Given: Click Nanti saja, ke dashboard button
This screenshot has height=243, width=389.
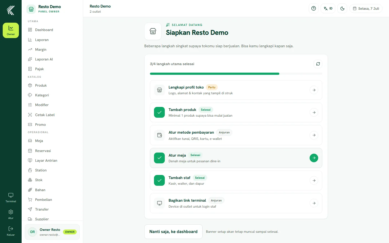Looking at the screenshot, I should (x=173, y=232).
